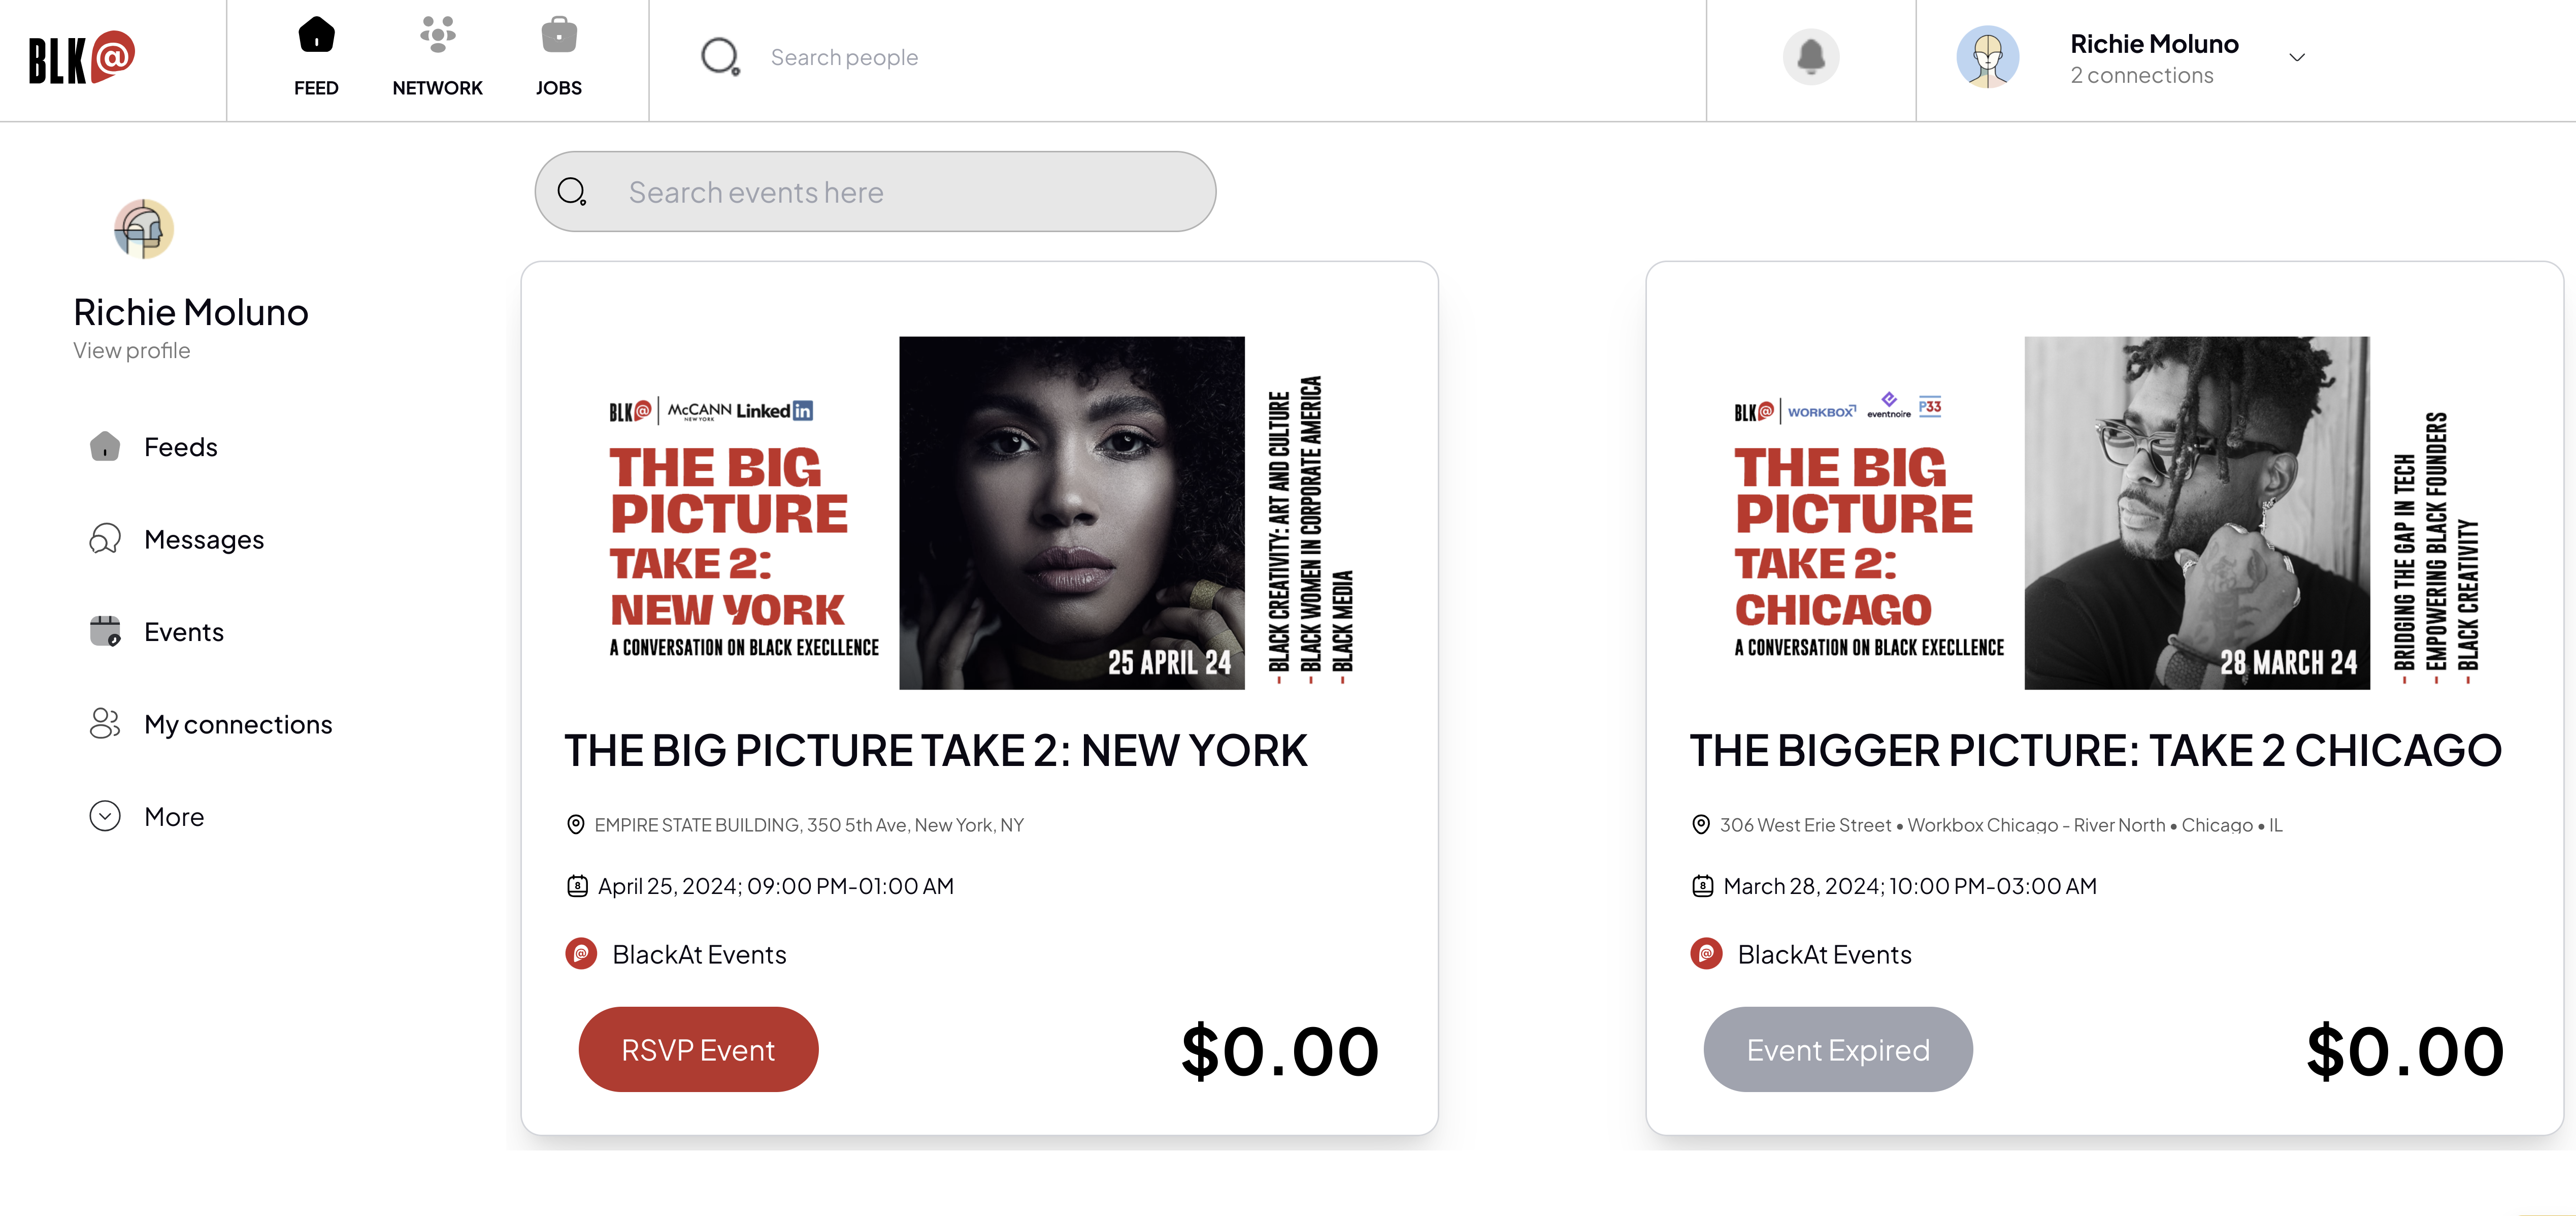Click the Event Expired button
Viewport: 2576px width, 1216px height.
[1838, 1050]
